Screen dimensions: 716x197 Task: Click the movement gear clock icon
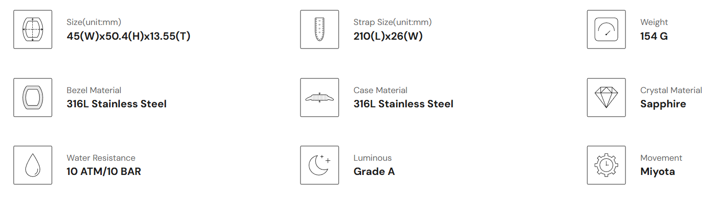coord(606,165)
